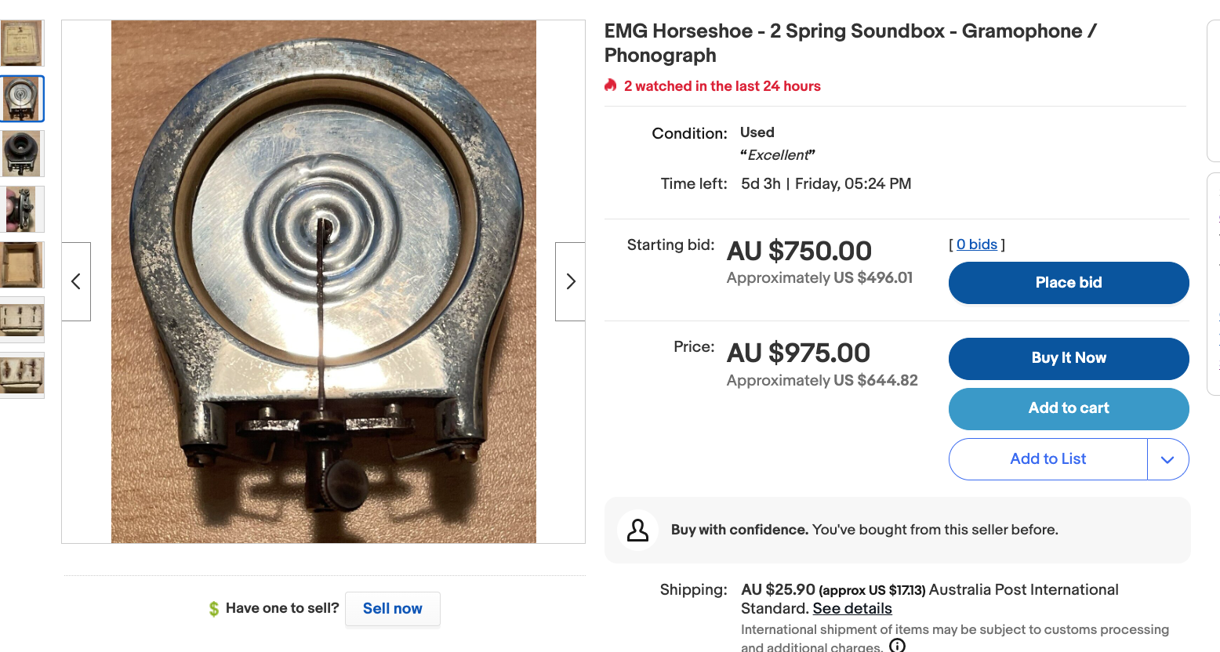Screen dimensions: 1220x652
Task: Open shipping See details link
Action: pyautogui.click(x=852, y=609)
